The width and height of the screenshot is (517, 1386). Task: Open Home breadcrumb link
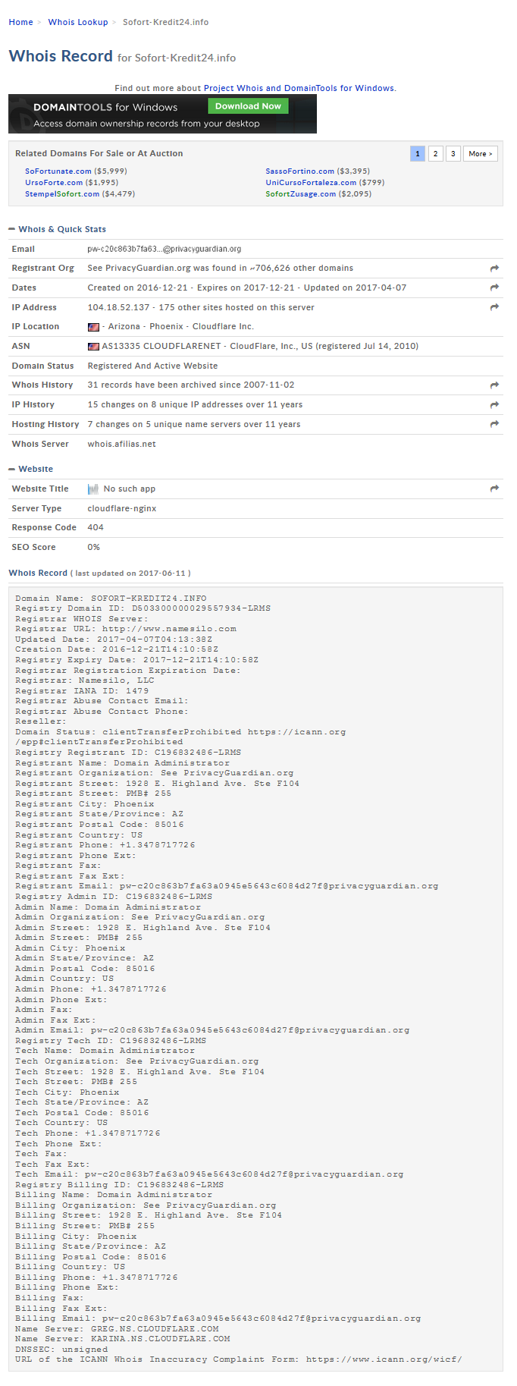pyautogui.click(x=20, y=22)
